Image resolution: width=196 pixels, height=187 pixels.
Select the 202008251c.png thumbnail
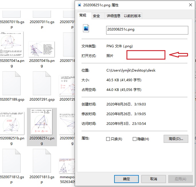click(x=41, y=122)
